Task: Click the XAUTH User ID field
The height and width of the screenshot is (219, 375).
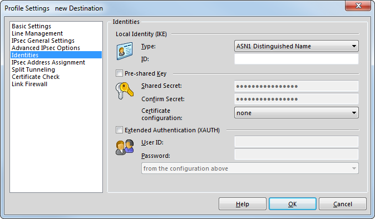Action: click(297, 142)
